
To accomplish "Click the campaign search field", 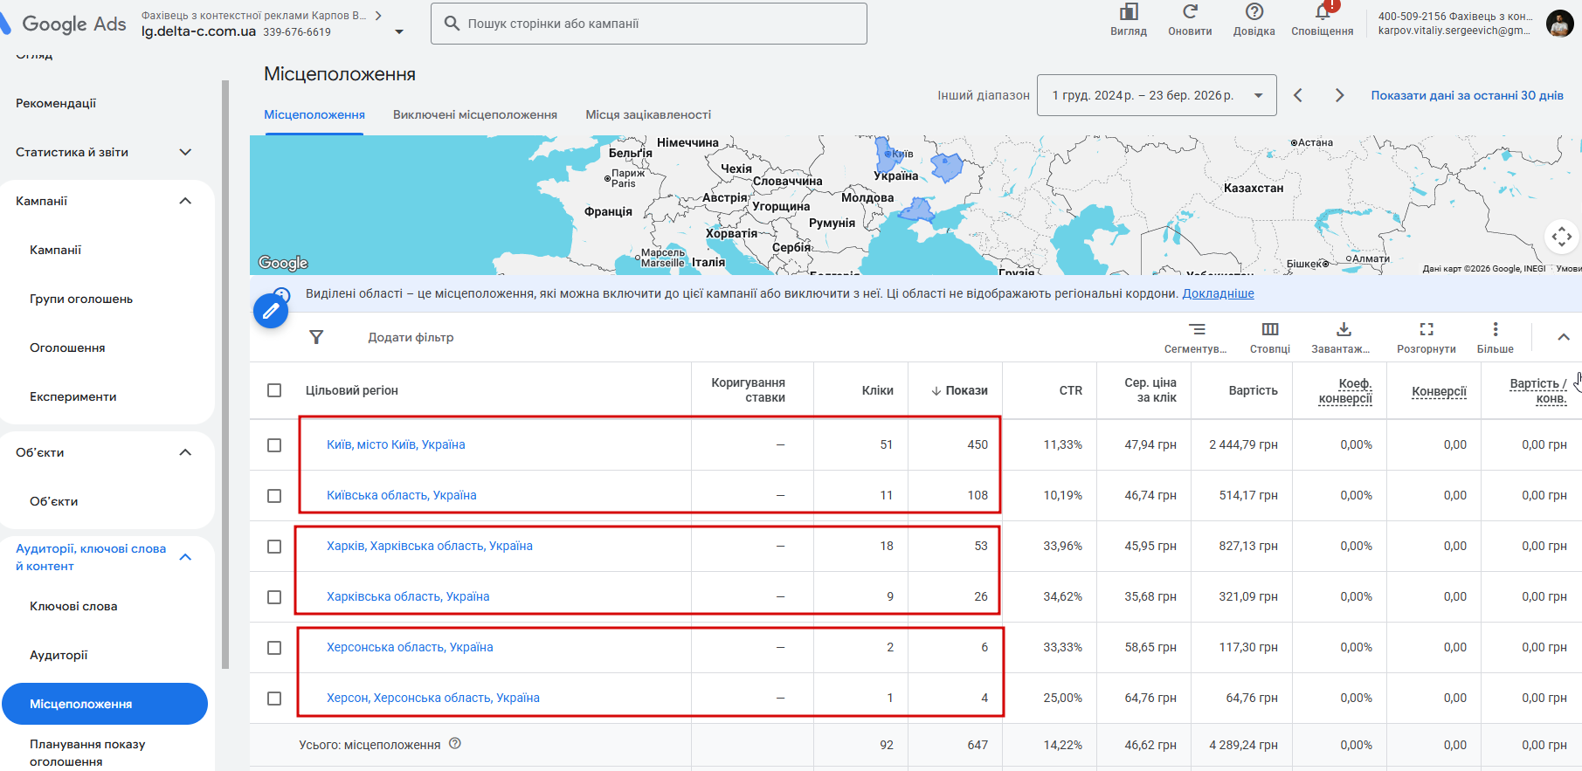I will pos(648,24).
